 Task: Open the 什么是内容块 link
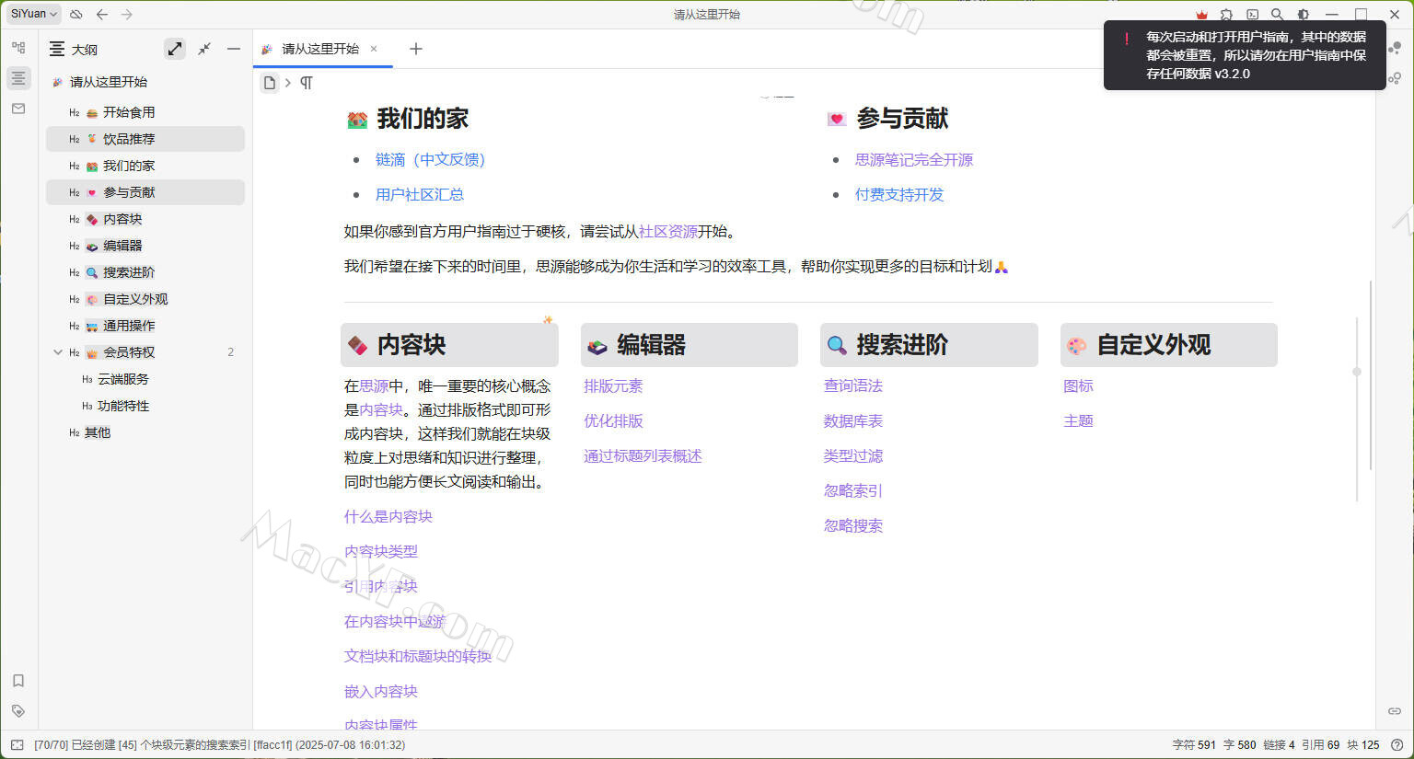(388, 517)
